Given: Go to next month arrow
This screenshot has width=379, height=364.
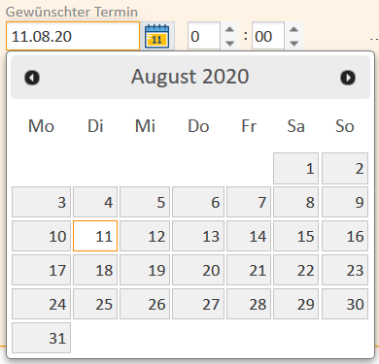Looking at the screenshot, I should click(x=348, y=78).
